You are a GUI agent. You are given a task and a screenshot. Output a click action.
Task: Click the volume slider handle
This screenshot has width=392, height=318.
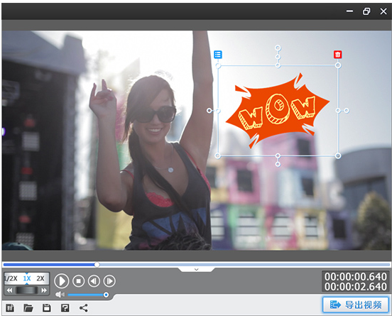click(x=106, y=295)
